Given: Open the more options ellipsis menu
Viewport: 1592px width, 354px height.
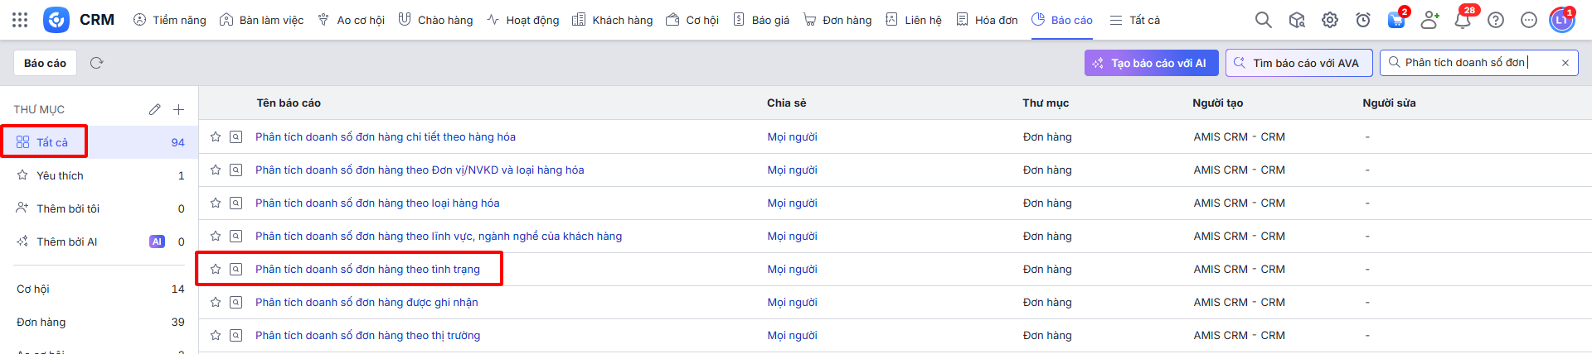Looking at the screenshot, I should click(1529, 20).
